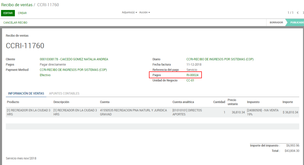Sort by the Producto column header

click(x=13, y=102)
